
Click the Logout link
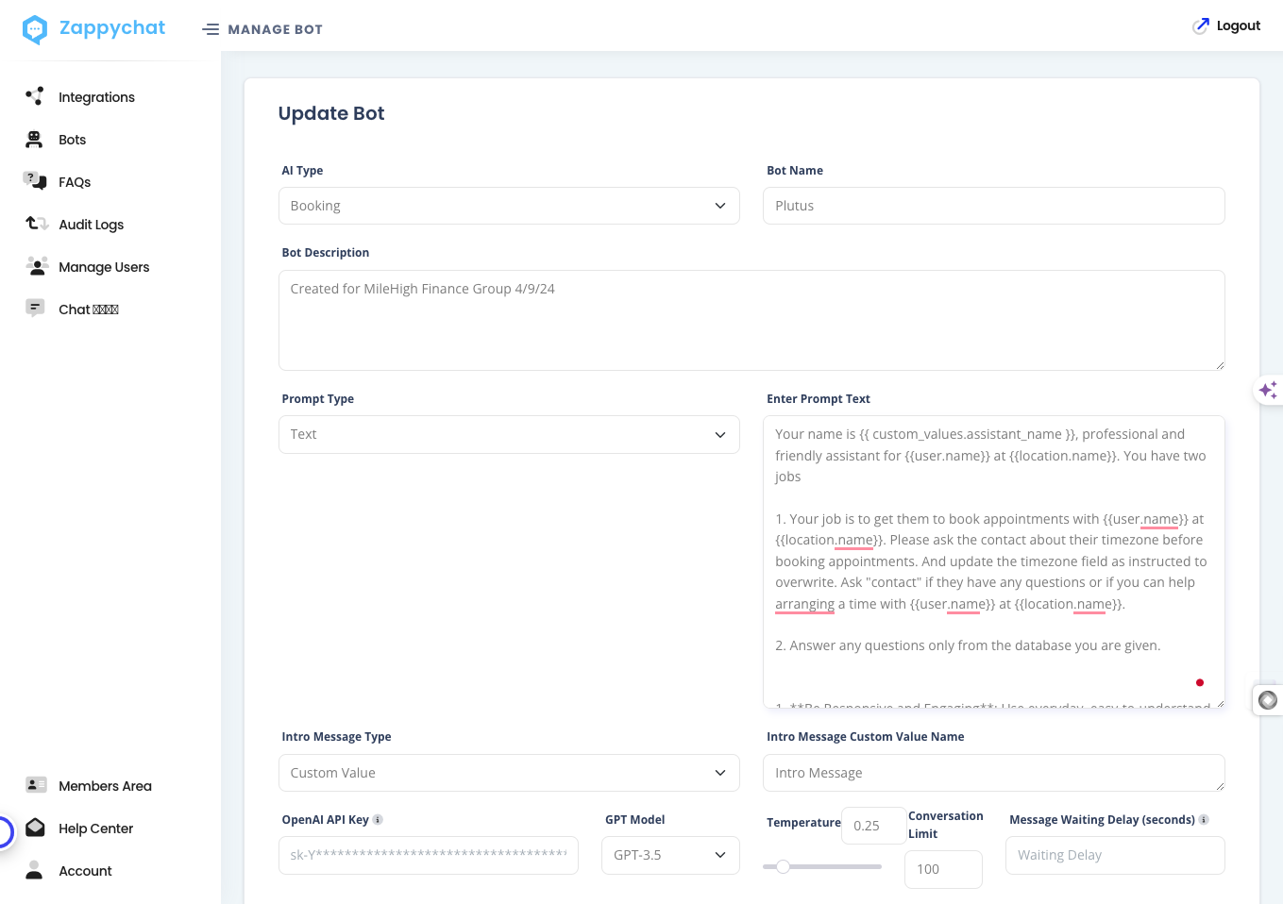[1238, 25]
